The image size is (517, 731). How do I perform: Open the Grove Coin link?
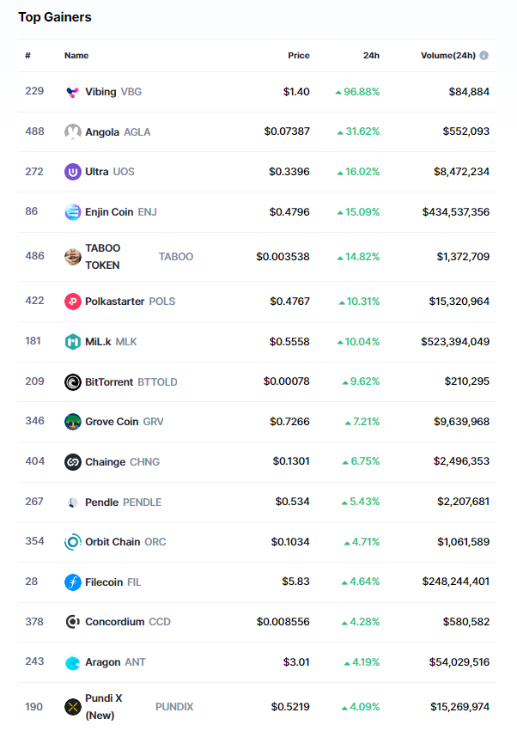coord(112,422)
